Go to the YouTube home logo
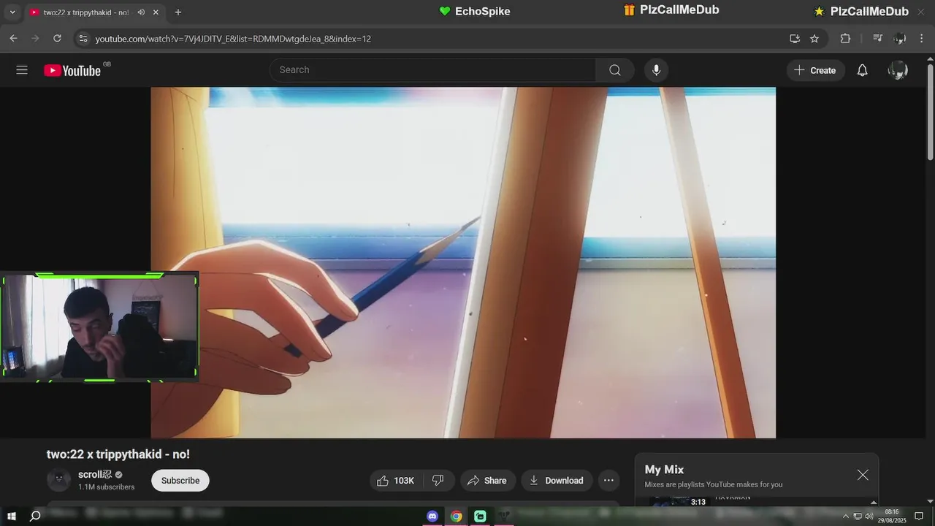 [72, 70]
